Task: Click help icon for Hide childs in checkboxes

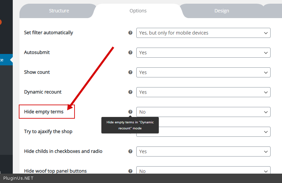Action: [130, 151]
